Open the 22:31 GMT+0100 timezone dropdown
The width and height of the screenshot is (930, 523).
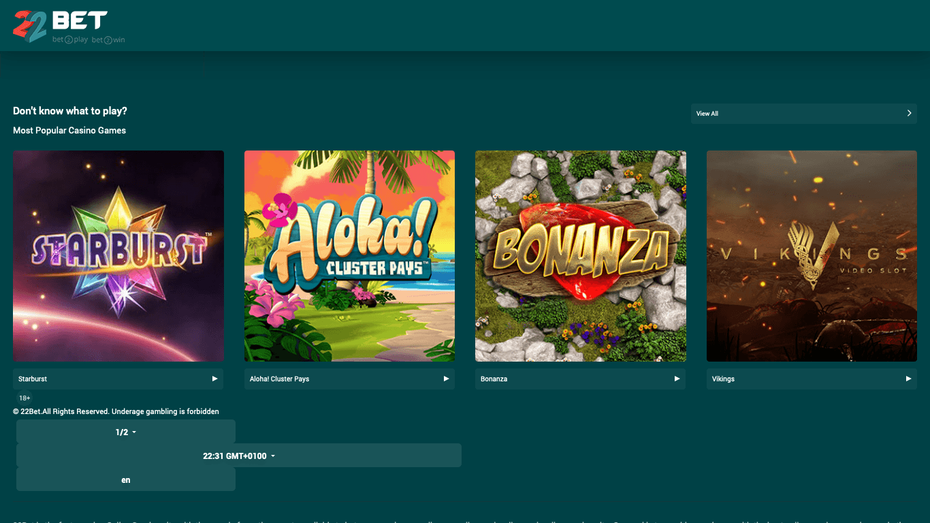[x=239, y=456]
